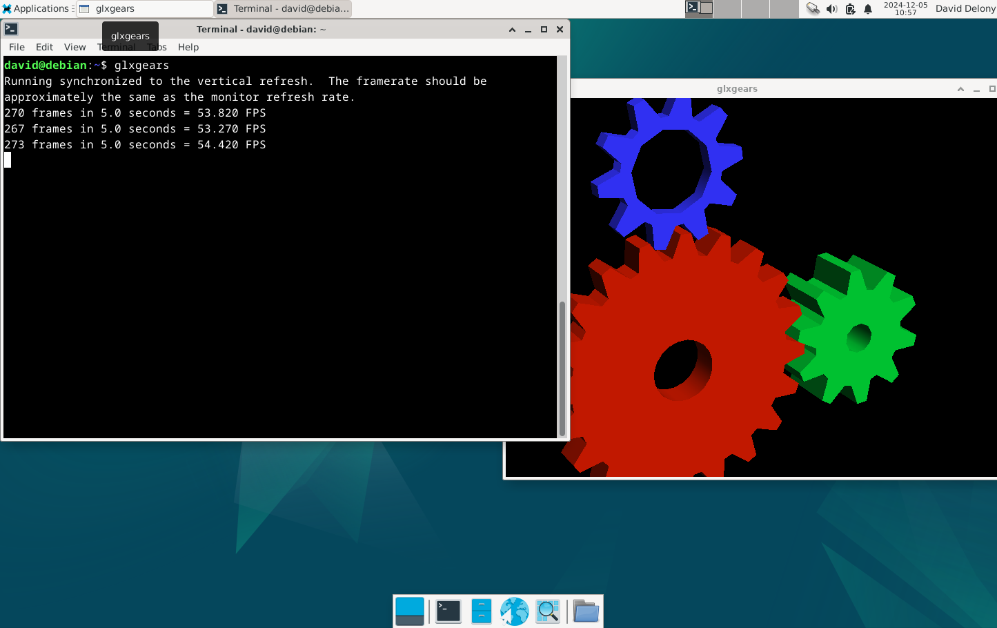Click the Terminal title 'Terminal - david@debian: ~'
The image size is (997, 628).
click(261, 29)
